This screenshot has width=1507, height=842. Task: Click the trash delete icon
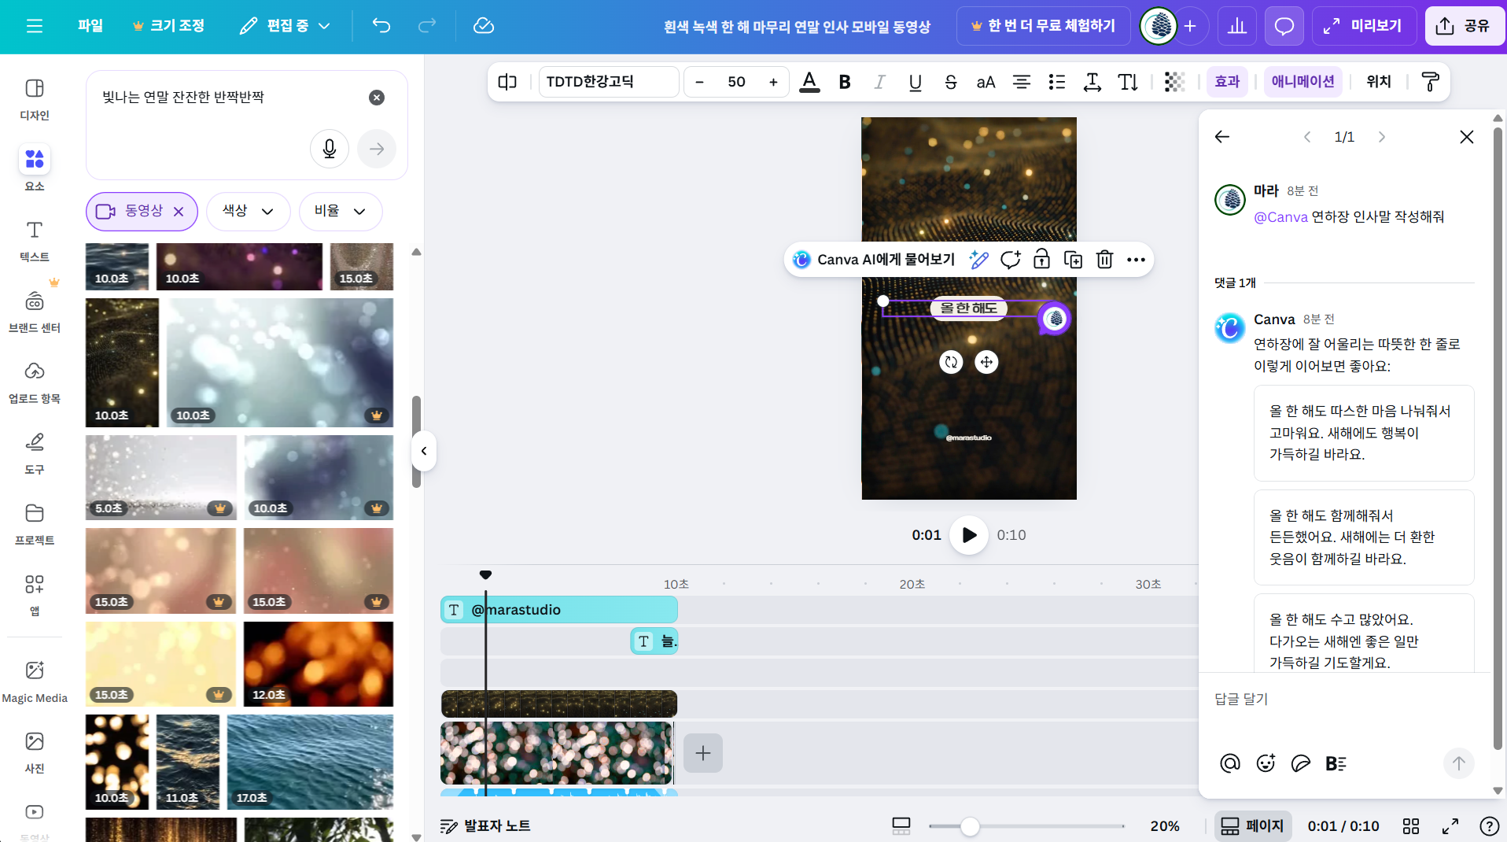(x=1104, y=260)
